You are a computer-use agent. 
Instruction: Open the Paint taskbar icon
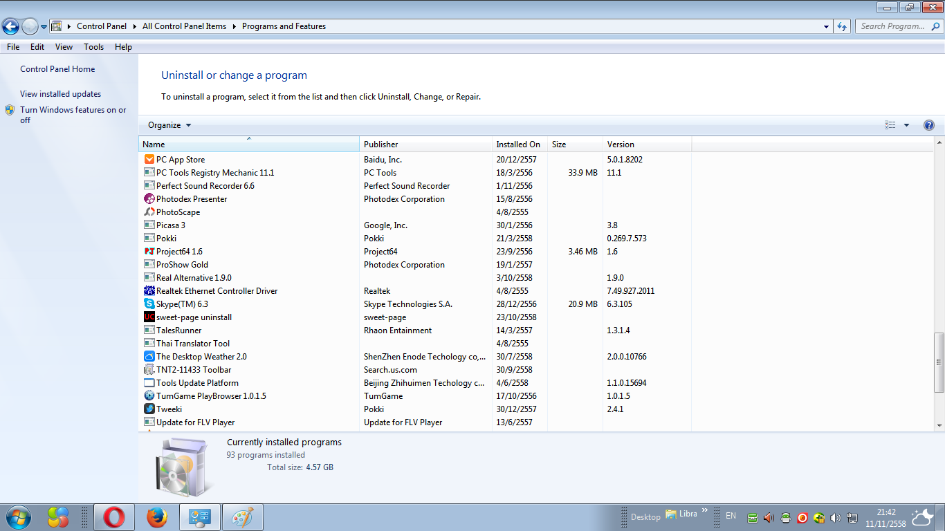click(243, 517)
